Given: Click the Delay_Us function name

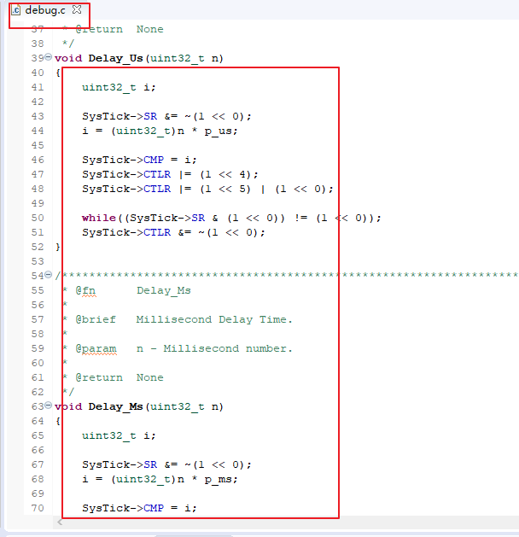Looking at the screenshot, I should [x=115, y=58].
